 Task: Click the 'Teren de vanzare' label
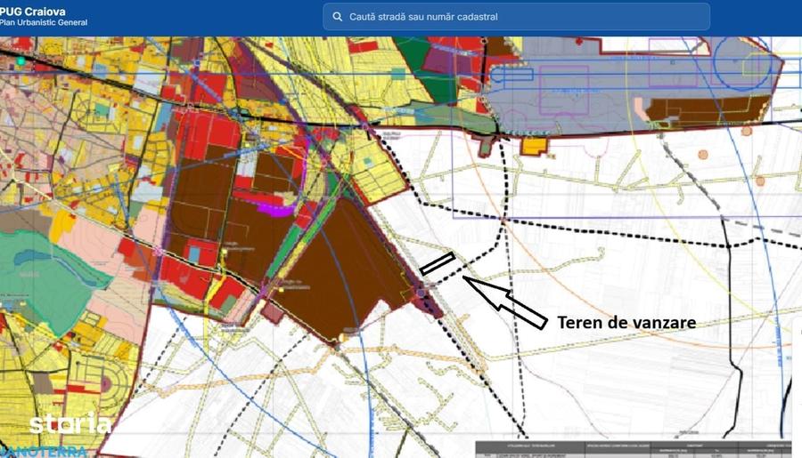(626, 322)
